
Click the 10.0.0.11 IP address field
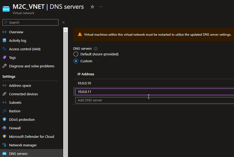tap(155, 92)
